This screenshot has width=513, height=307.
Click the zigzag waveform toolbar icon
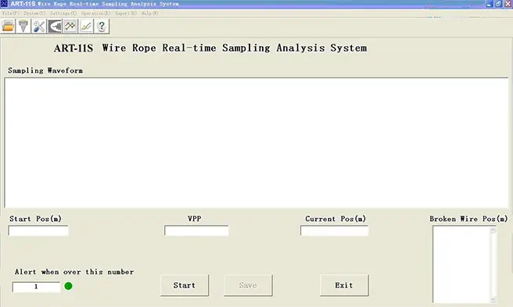(x=70, y=26)
